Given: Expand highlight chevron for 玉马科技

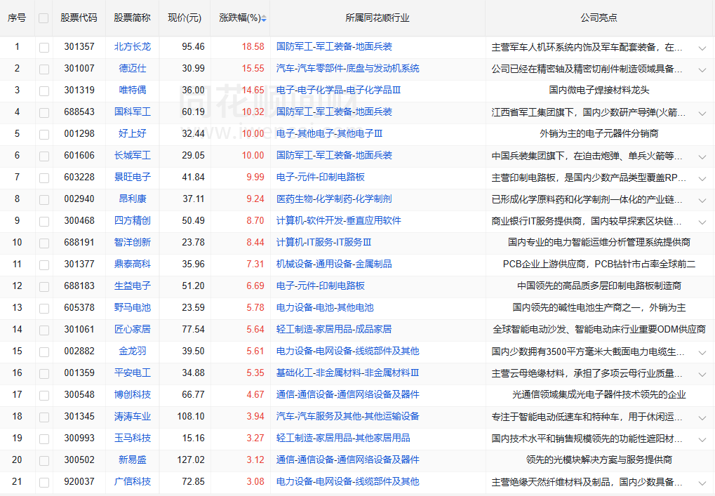Looking at the screenshot, I should click(x=702, y=439).
